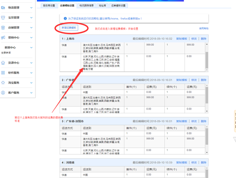This screenshot has width=236, height=178.
Task: Click the 客户服务 person icon
Action: click(3, 93)
